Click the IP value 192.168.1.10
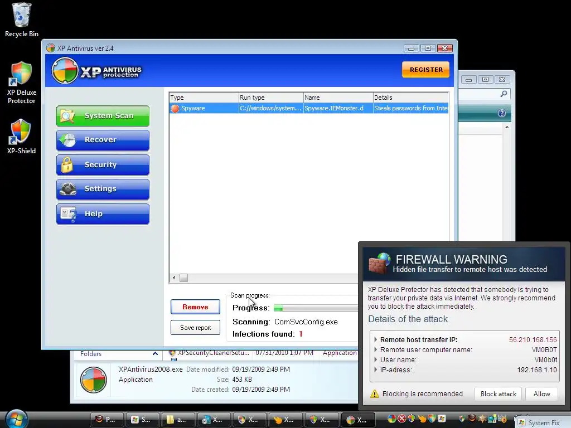Screen dimensions: 571x428 pos(537,370)
